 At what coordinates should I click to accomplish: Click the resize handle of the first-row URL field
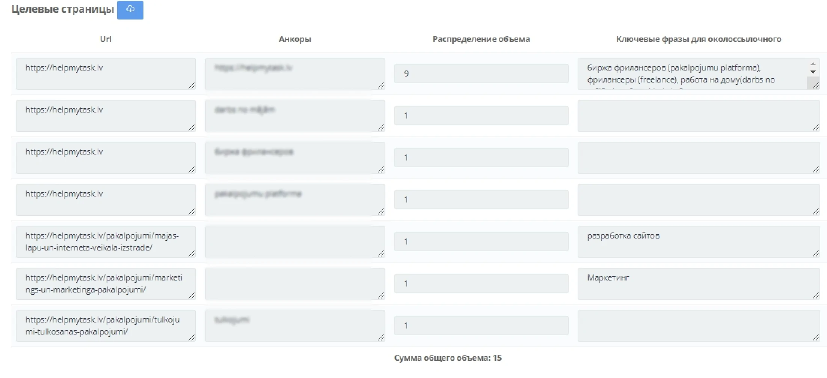[192, 86]
